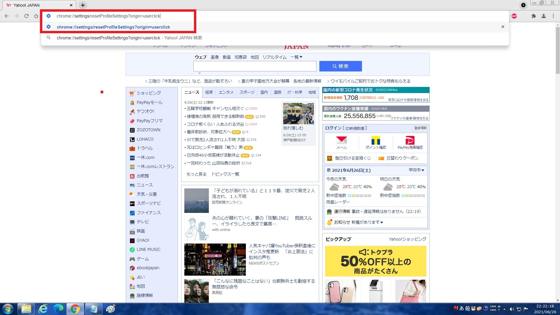Open the 経済 news tab

209,92
